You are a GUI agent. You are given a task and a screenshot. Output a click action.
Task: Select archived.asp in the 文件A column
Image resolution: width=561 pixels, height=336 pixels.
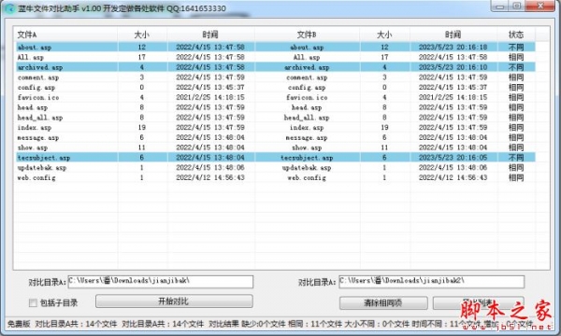pos(40,67)
